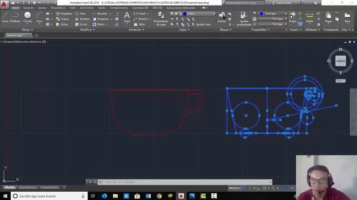Select the Texto annotation tool
This screenshot has width=357, height=200.
coord(127,17)
